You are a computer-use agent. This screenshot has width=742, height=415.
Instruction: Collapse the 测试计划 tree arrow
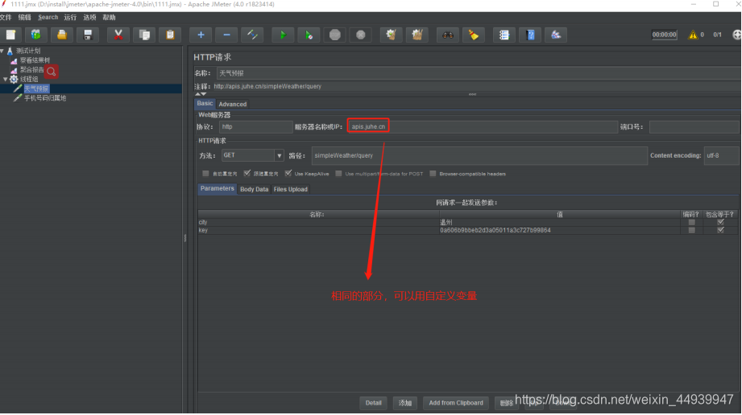[2, 51]
